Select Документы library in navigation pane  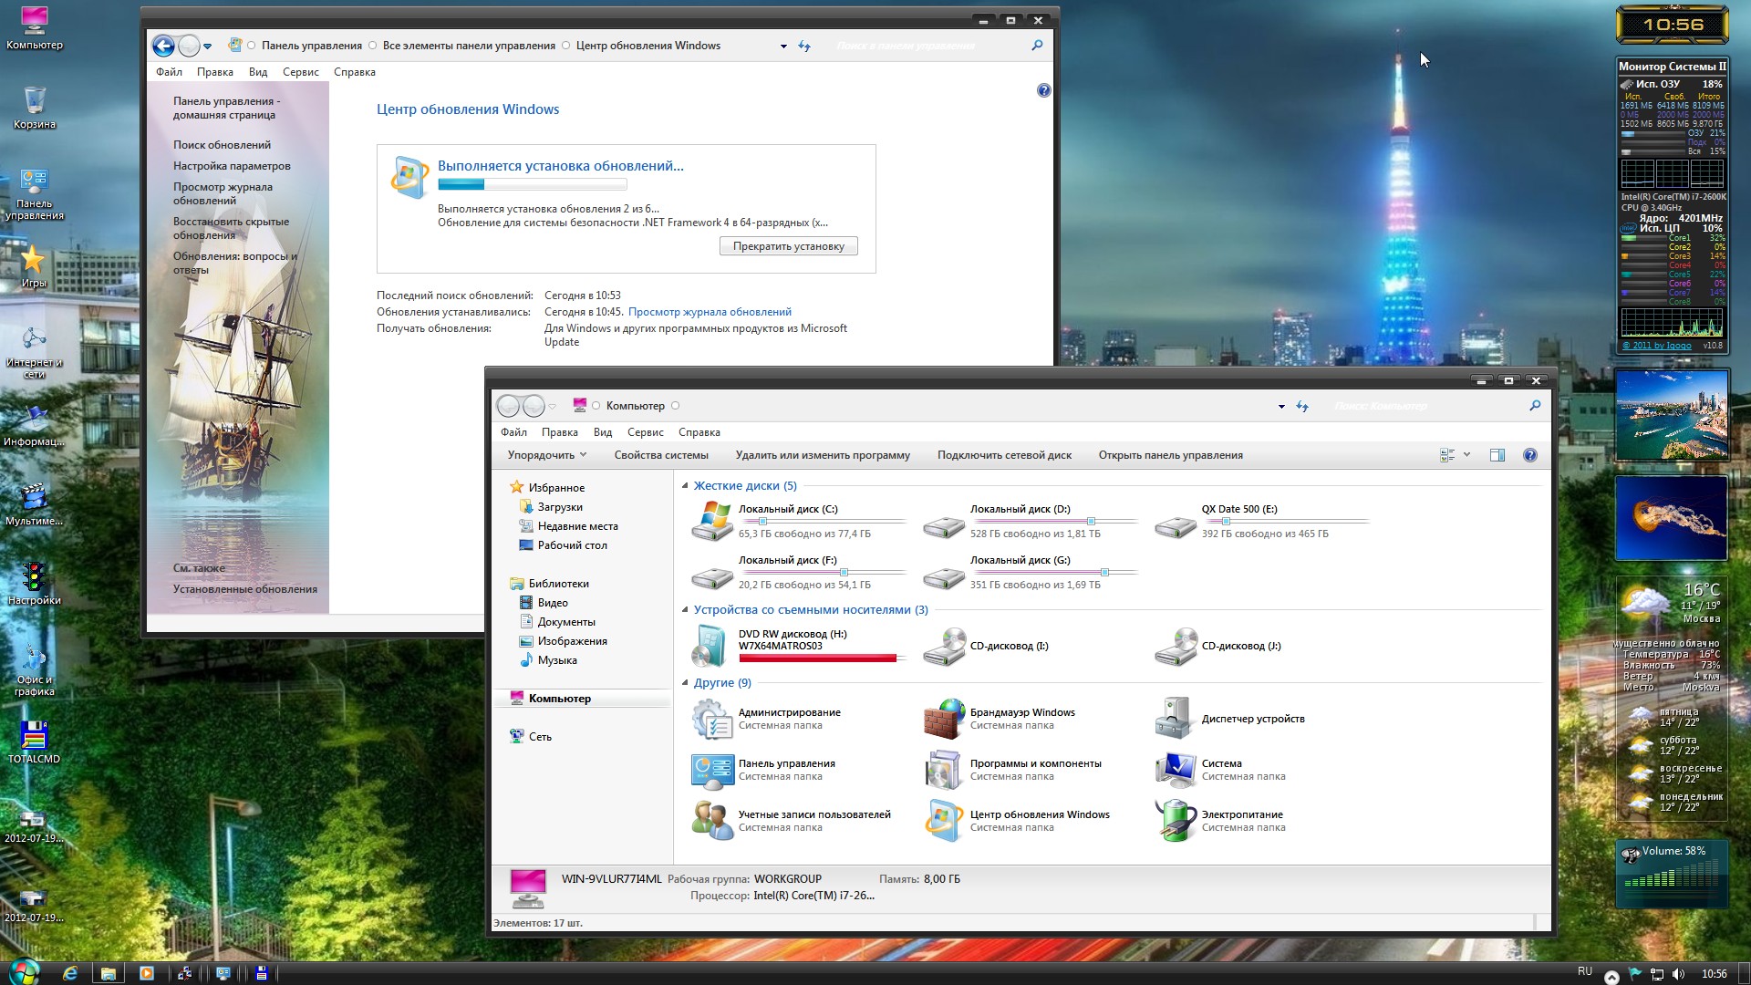[x=565, y=622]
